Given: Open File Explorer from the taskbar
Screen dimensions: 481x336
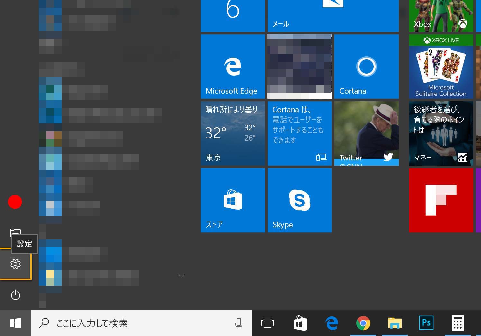Looking at the screenshot, I should [x=395, y=323].
